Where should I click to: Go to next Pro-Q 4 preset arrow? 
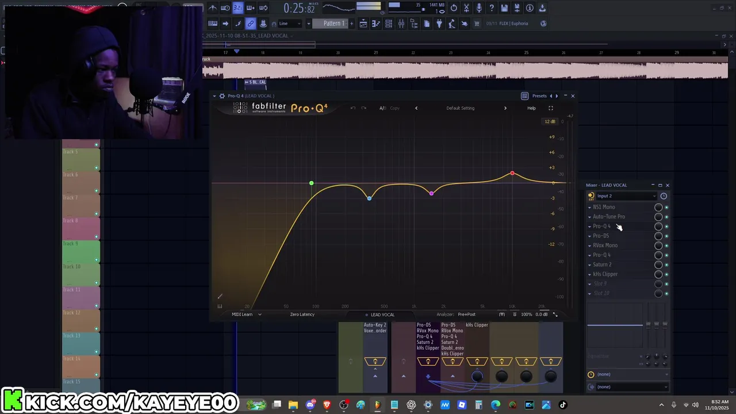click(505, 108)
